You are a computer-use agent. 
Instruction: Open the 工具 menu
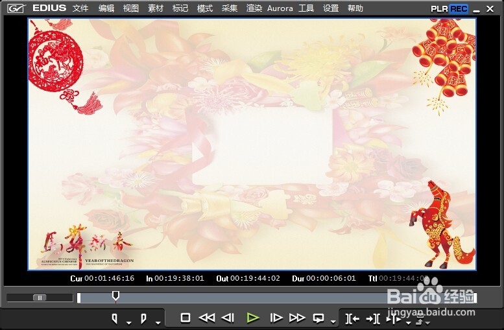point(306,8)
